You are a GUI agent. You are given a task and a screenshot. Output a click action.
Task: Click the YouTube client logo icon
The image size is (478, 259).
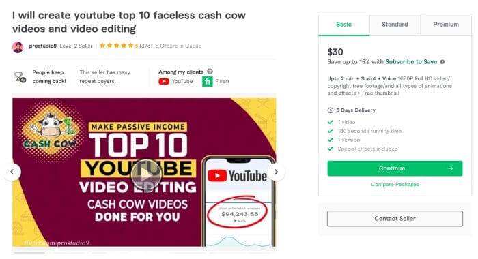[164, 81]
